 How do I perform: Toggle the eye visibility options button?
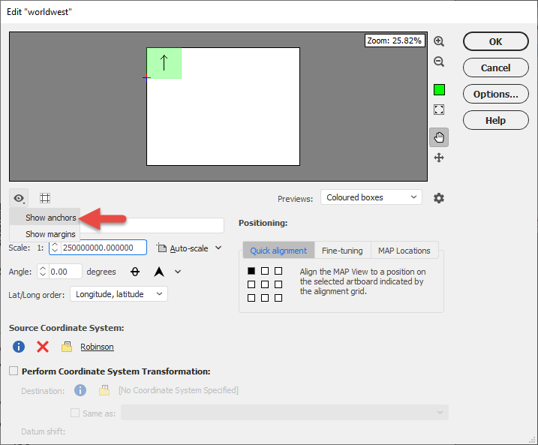(19, 198)
